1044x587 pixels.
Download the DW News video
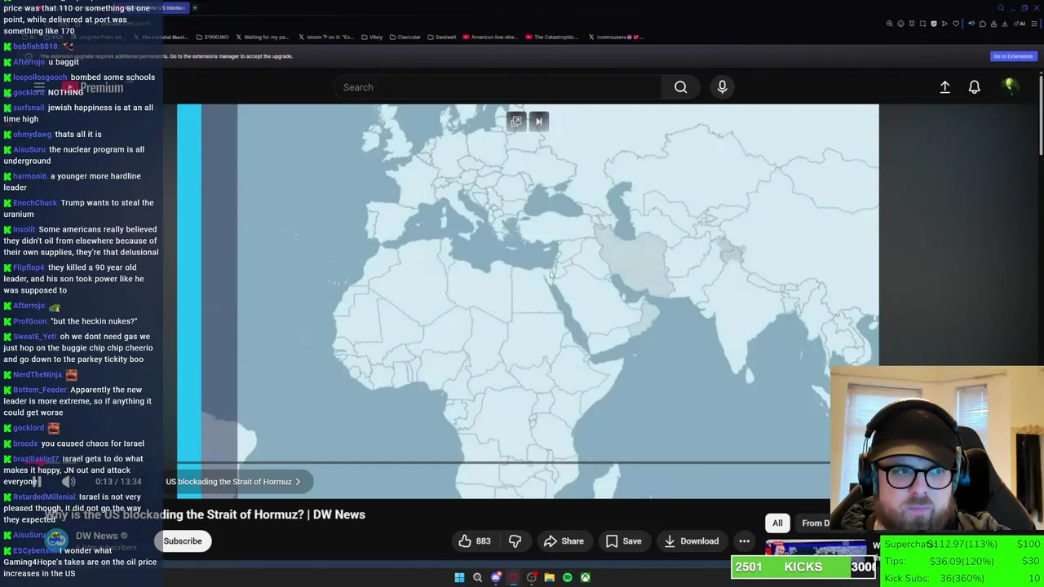click(x=691, y=541)
